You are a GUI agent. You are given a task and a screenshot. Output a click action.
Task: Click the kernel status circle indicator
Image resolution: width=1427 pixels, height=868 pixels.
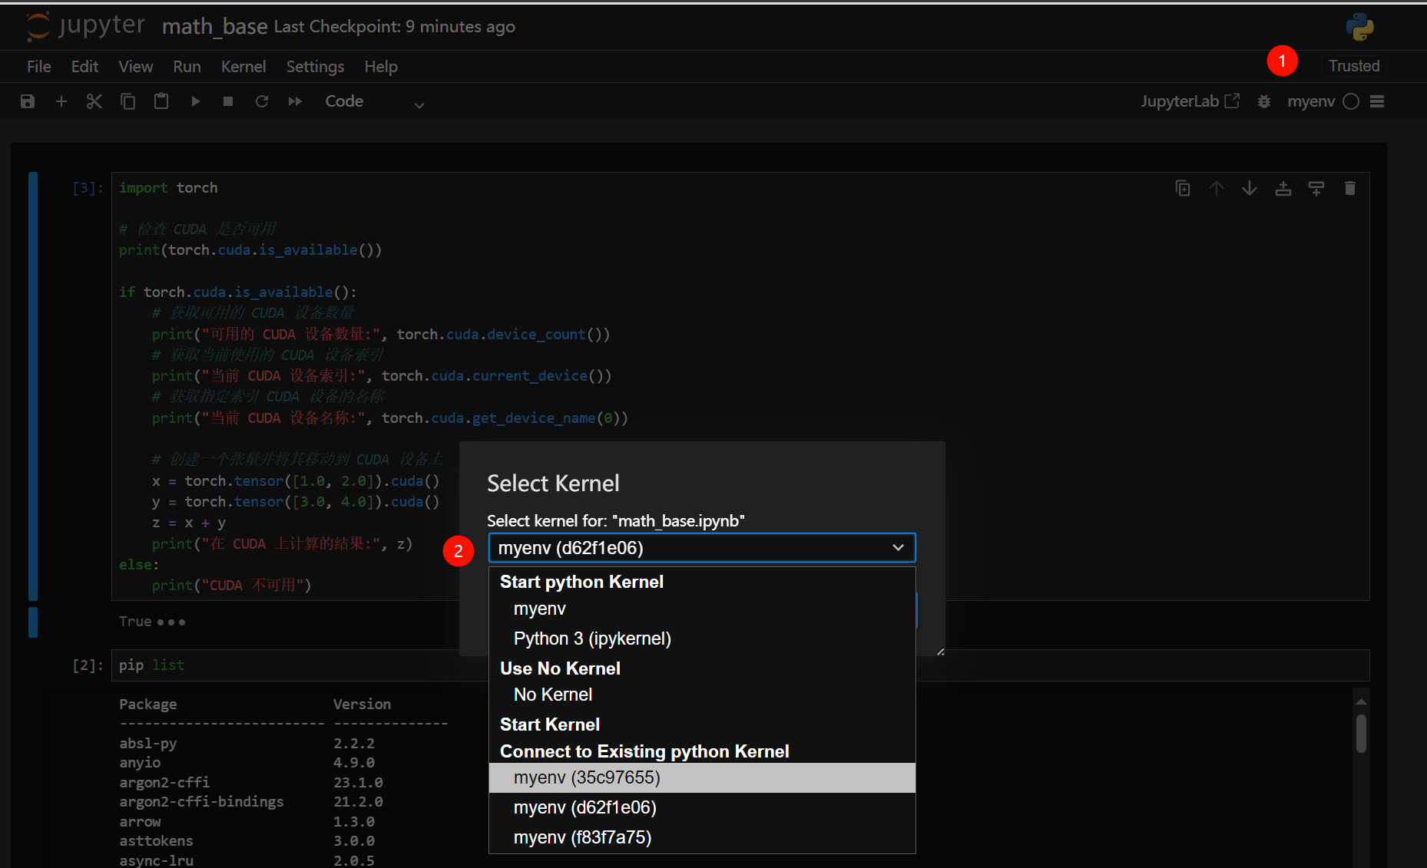click(1352, 101)
